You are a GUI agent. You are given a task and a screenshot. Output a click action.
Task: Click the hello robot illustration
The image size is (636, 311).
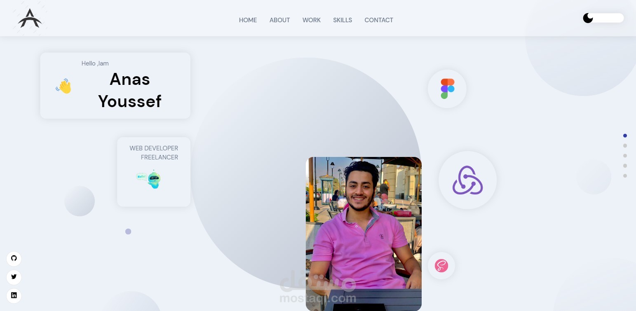pyautogui.click(x=149, y=179)
